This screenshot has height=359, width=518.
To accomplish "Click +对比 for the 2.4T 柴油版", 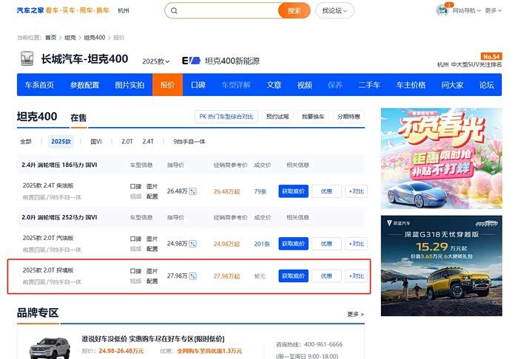I will tap(355, 191).
